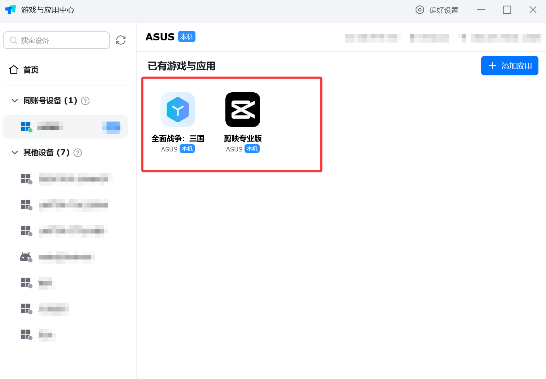Maximize the application window

click(x=507, y=10)
